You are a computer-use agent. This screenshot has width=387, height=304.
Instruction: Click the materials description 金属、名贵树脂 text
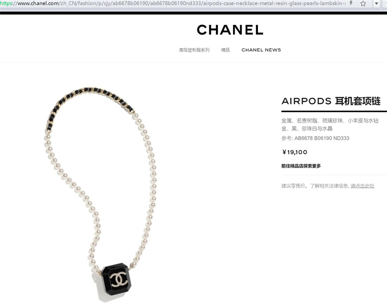click(x=330, y=121)
